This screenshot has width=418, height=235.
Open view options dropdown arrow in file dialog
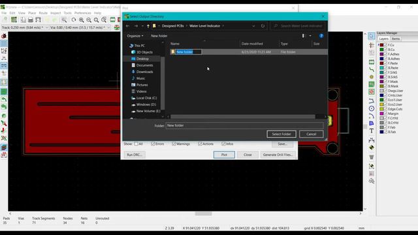(310, 36)
